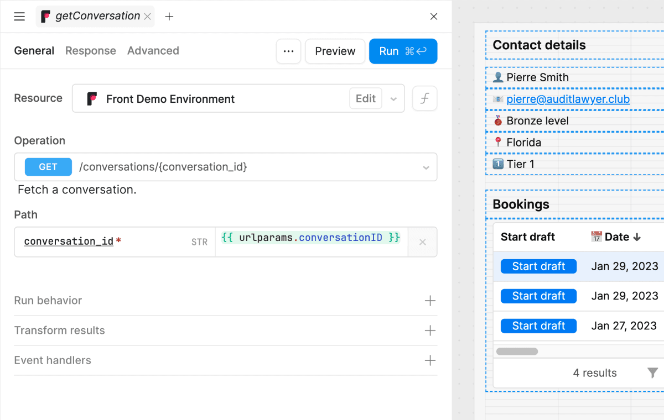Click the urlparams.conversationID value field
This screenshot has width=664, height=420.
coord(311,237)
